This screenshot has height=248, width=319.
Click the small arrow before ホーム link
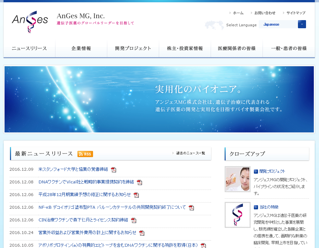[230, 13]
